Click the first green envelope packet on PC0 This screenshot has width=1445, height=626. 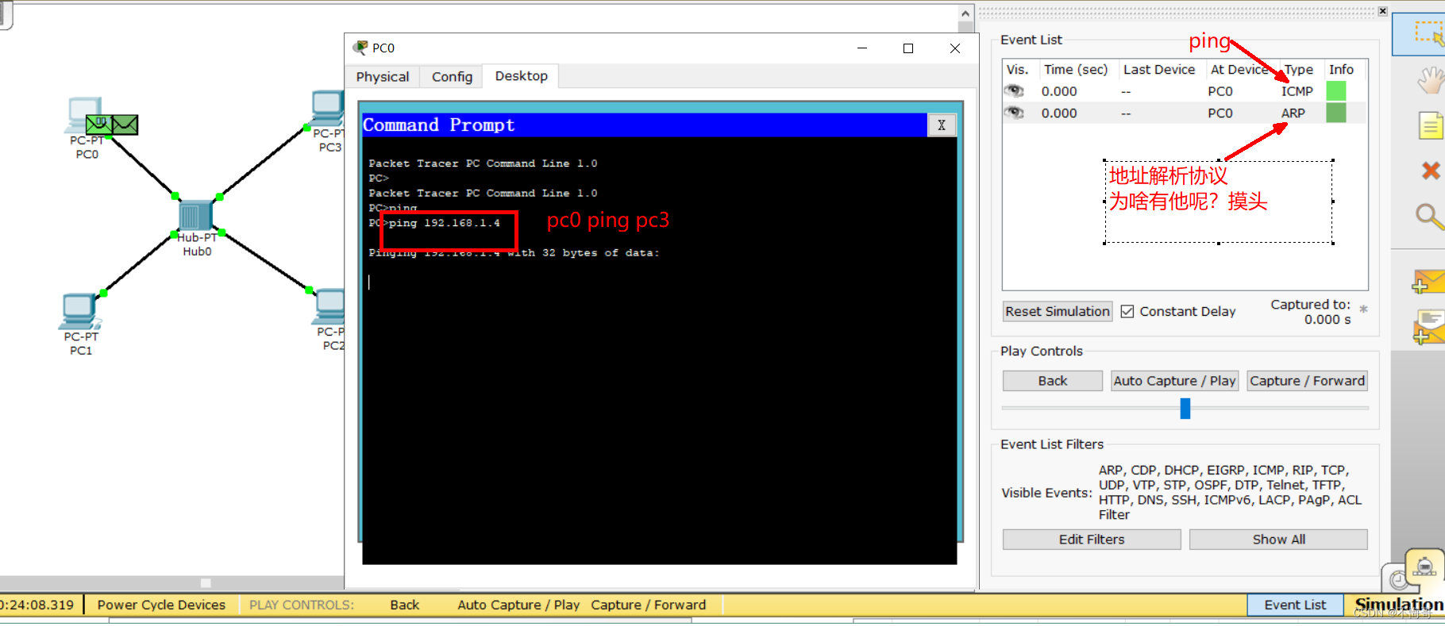click(x=98, y=125)
